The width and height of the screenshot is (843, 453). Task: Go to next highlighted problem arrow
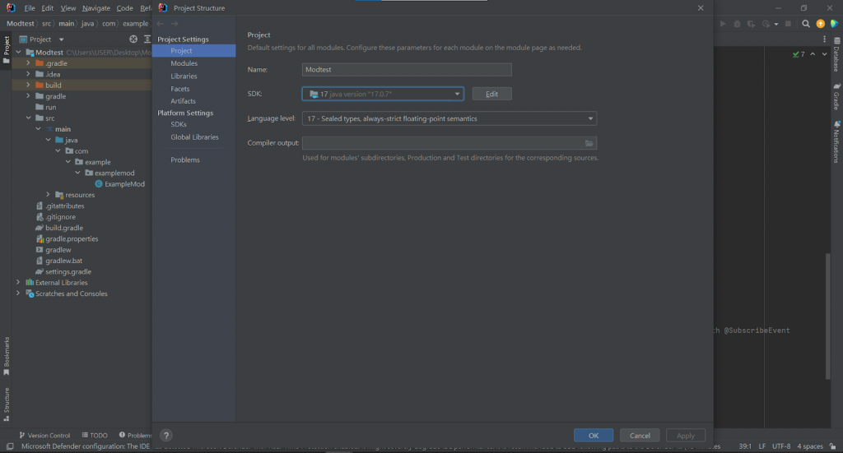pyautogui.click(x=824, y=54)
